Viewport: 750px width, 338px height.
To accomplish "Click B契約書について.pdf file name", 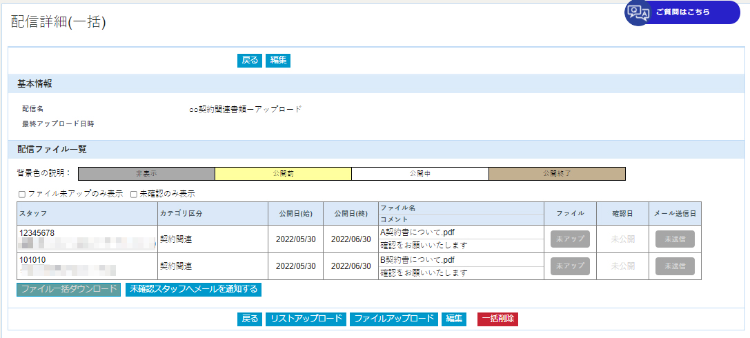I will (x=417, y=260).
